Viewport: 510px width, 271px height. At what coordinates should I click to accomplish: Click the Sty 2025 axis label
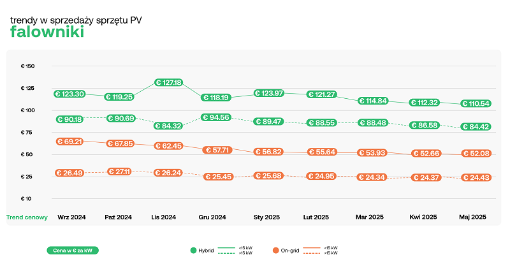267,217
